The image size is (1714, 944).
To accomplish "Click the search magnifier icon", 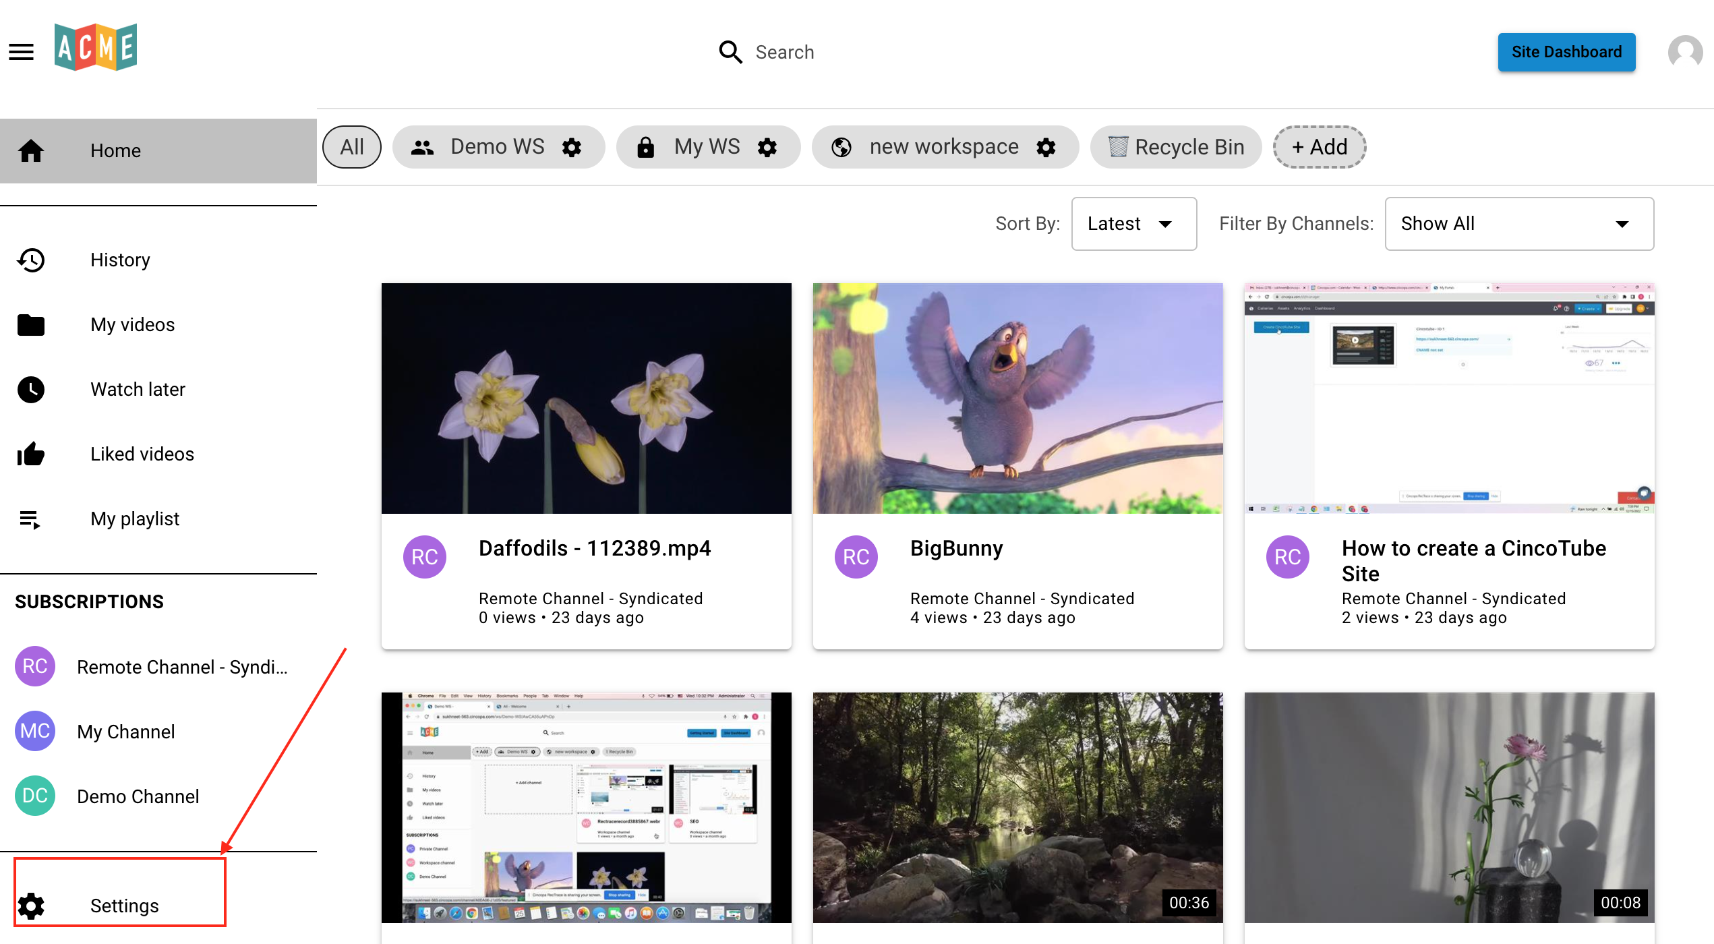I will [730, 52].
